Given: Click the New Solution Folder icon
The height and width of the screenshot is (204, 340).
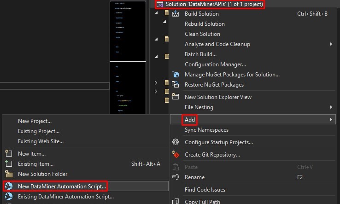Looking at the screenshot, I should [x=9, y=174].
